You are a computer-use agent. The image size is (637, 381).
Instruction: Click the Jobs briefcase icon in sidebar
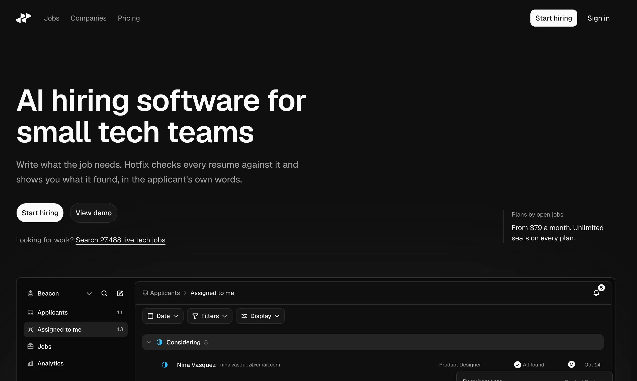[30, 346]
